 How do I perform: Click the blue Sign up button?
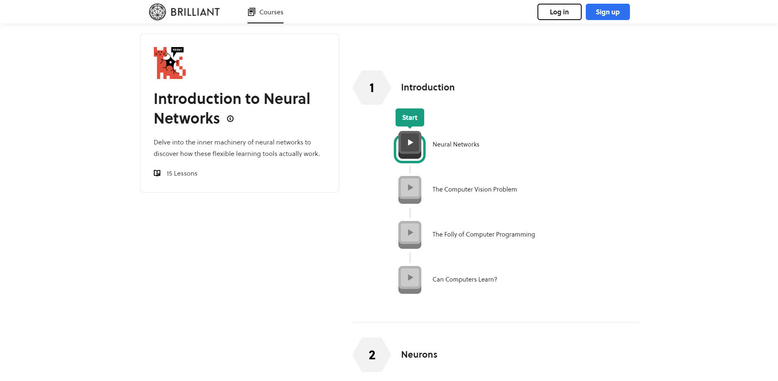click(x=607, y=12)
